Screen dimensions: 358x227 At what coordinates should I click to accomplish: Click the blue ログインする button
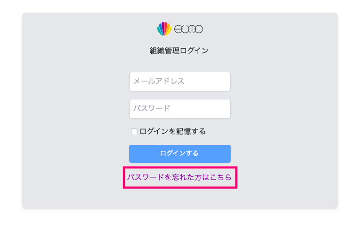click(x=180, y=154)
